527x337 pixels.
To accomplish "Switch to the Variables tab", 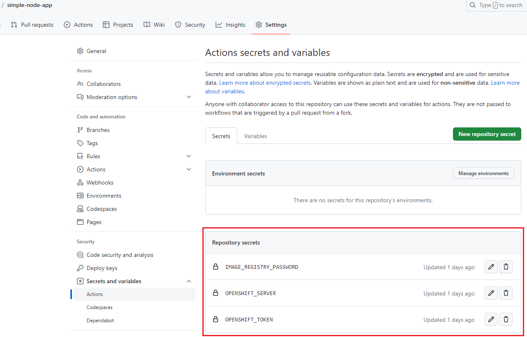I will click(255, 136).
